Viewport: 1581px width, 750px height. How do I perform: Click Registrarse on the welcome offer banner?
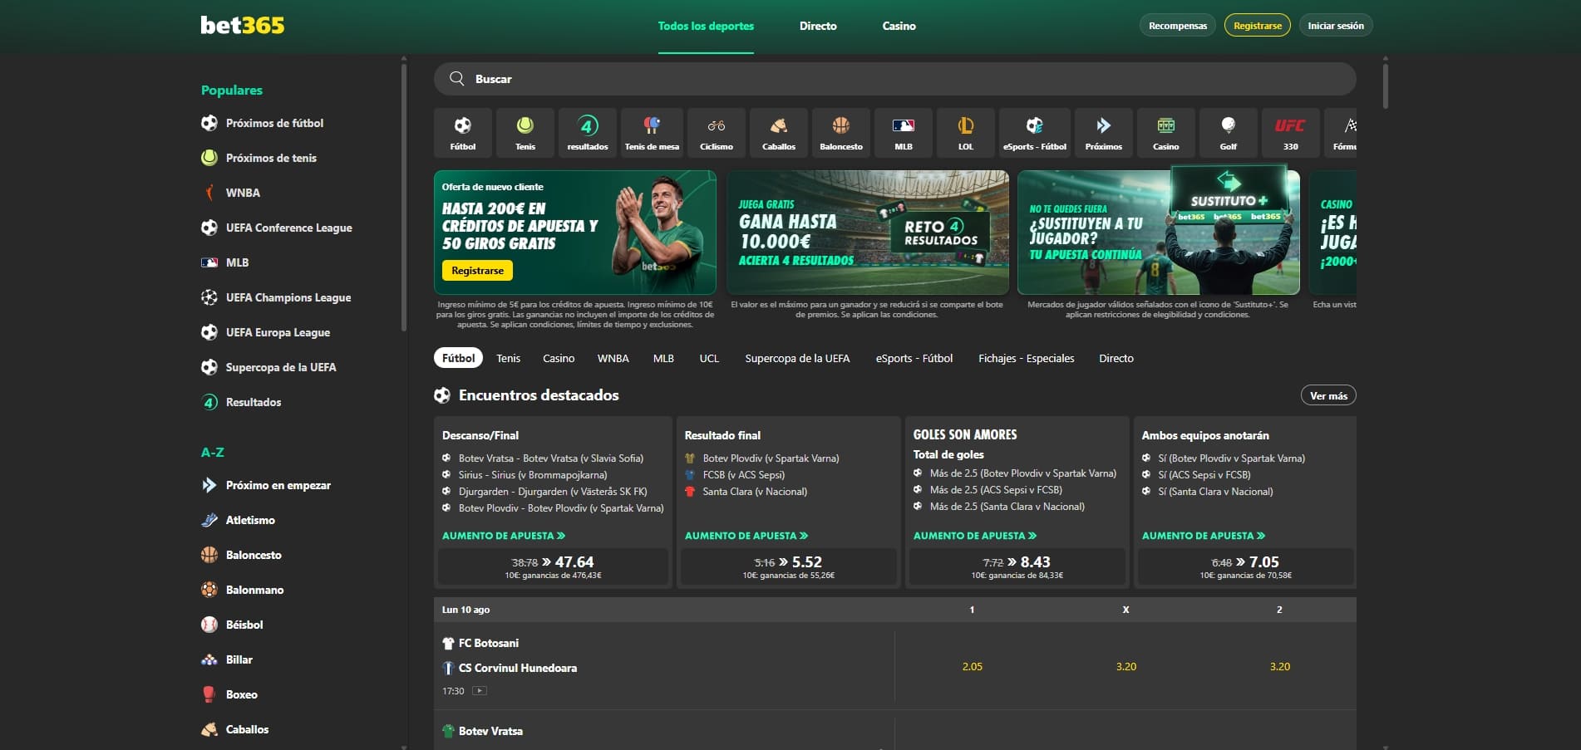tap(477, 271)
